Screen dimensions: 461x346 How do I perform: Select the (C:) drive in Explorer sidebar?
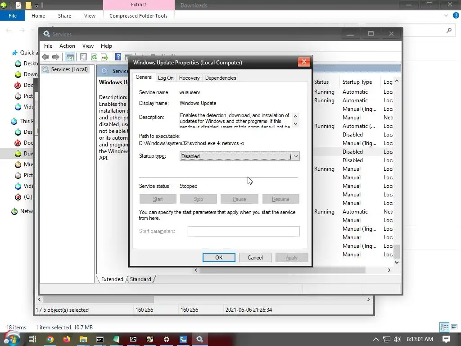(x=23, y=197)
